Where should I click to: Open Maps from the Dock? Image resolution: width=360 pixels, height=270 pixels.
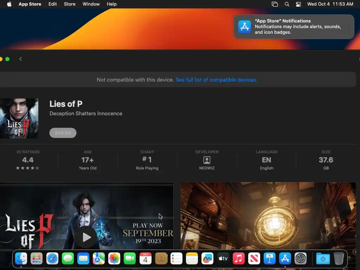point(99,258)
